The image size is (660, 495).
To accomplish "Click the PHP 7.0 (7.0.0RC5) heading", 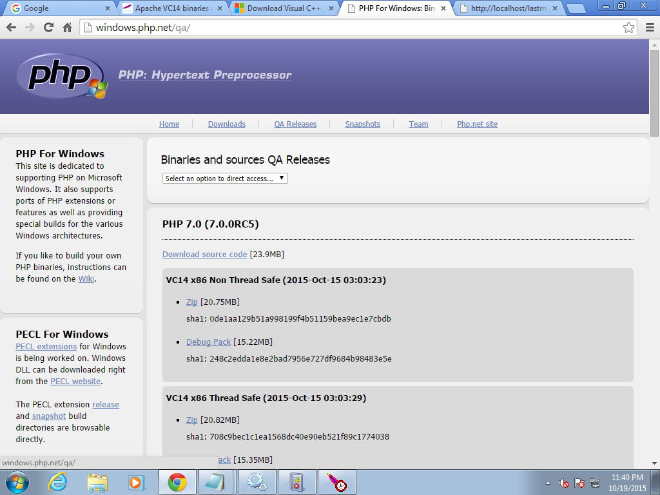I will point(211,224).
